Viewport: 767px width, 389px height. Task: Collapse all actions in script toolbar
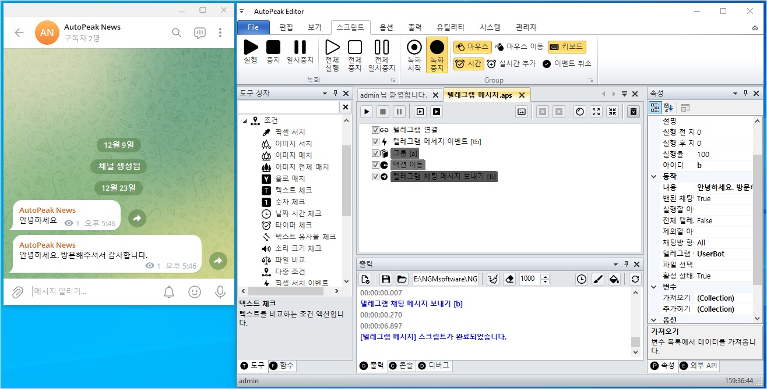pyautogui.click(x=613, y=112)
